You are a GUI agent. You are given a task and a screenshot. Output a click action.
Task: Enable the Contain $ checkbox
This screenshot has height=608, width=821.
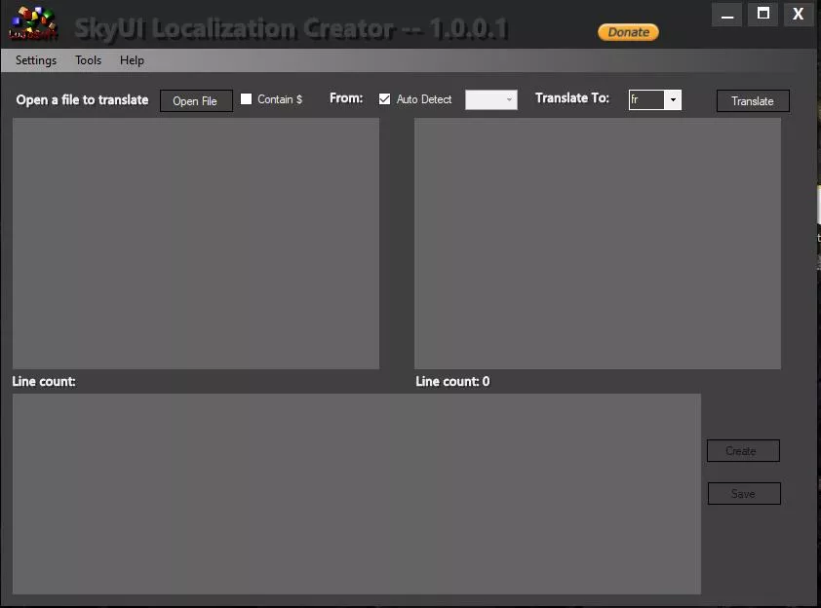[246, 98]
